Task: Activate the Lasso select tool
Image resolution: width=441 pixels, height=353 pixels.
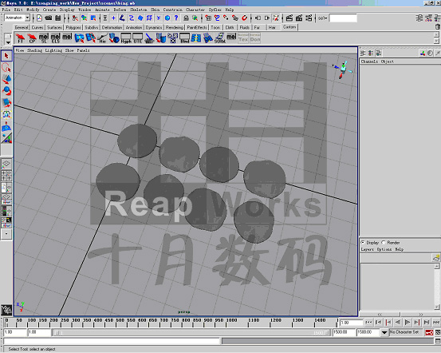Action: coord(6,68)
